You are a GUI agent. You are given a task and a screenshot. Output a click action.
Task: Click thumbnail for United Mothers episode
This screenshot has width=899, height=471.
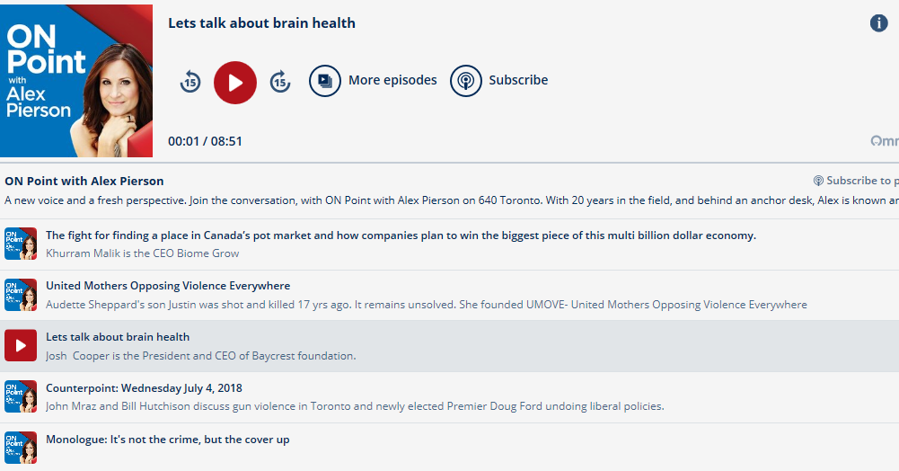pos(21,295)
